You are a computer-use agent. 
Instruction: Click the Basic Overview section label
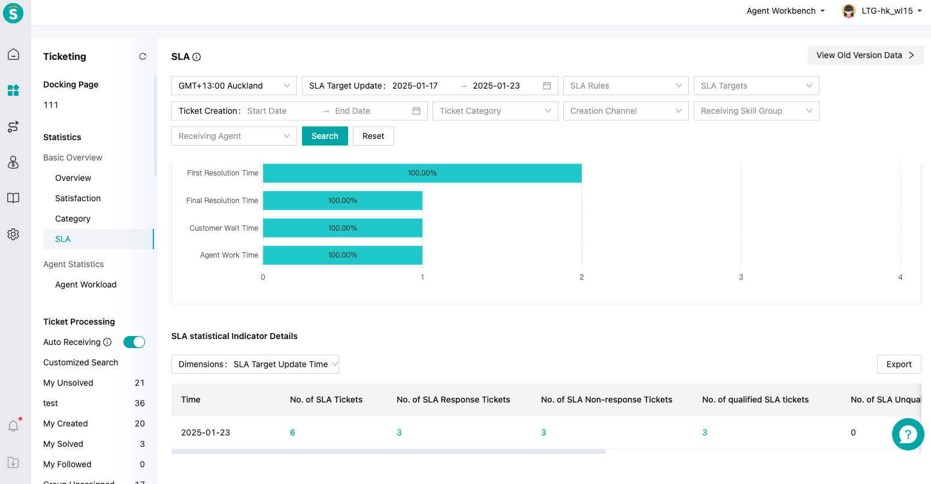72,158
